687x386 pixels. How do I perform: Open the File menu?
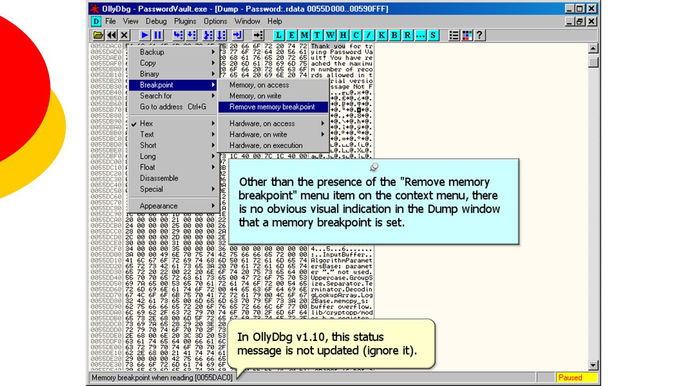click(111, 21)
